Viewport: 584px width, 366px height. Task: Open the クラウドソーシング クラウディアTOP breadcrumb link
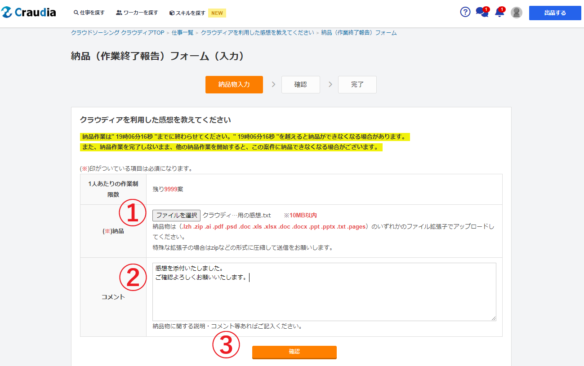[x=117, y=33]
